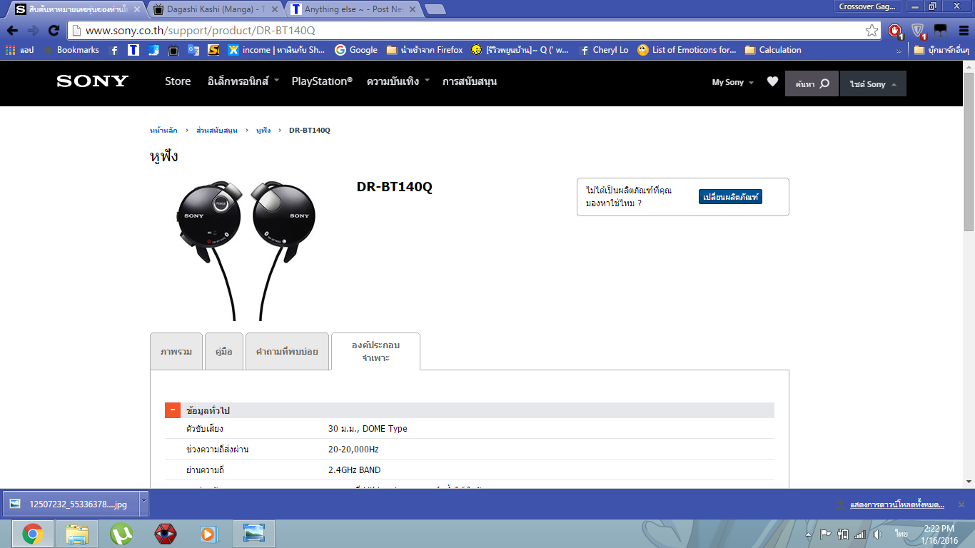Bookmark this page with the star icon
975x548 pixels.
872,31
